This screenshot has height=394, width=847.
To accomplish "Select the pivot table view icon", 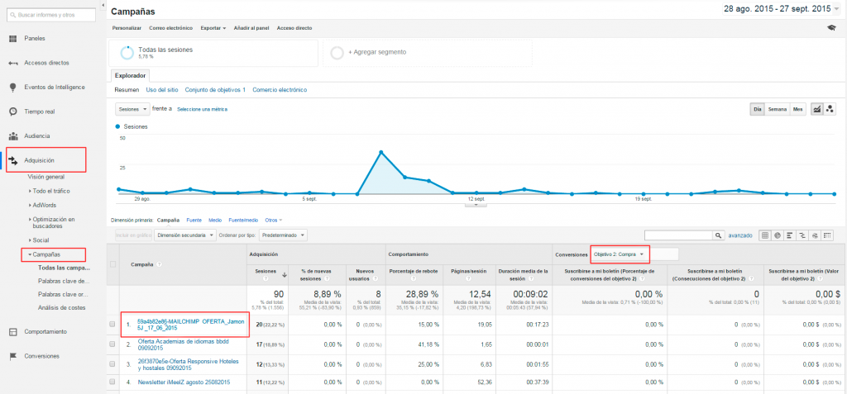I will point(827,235).
